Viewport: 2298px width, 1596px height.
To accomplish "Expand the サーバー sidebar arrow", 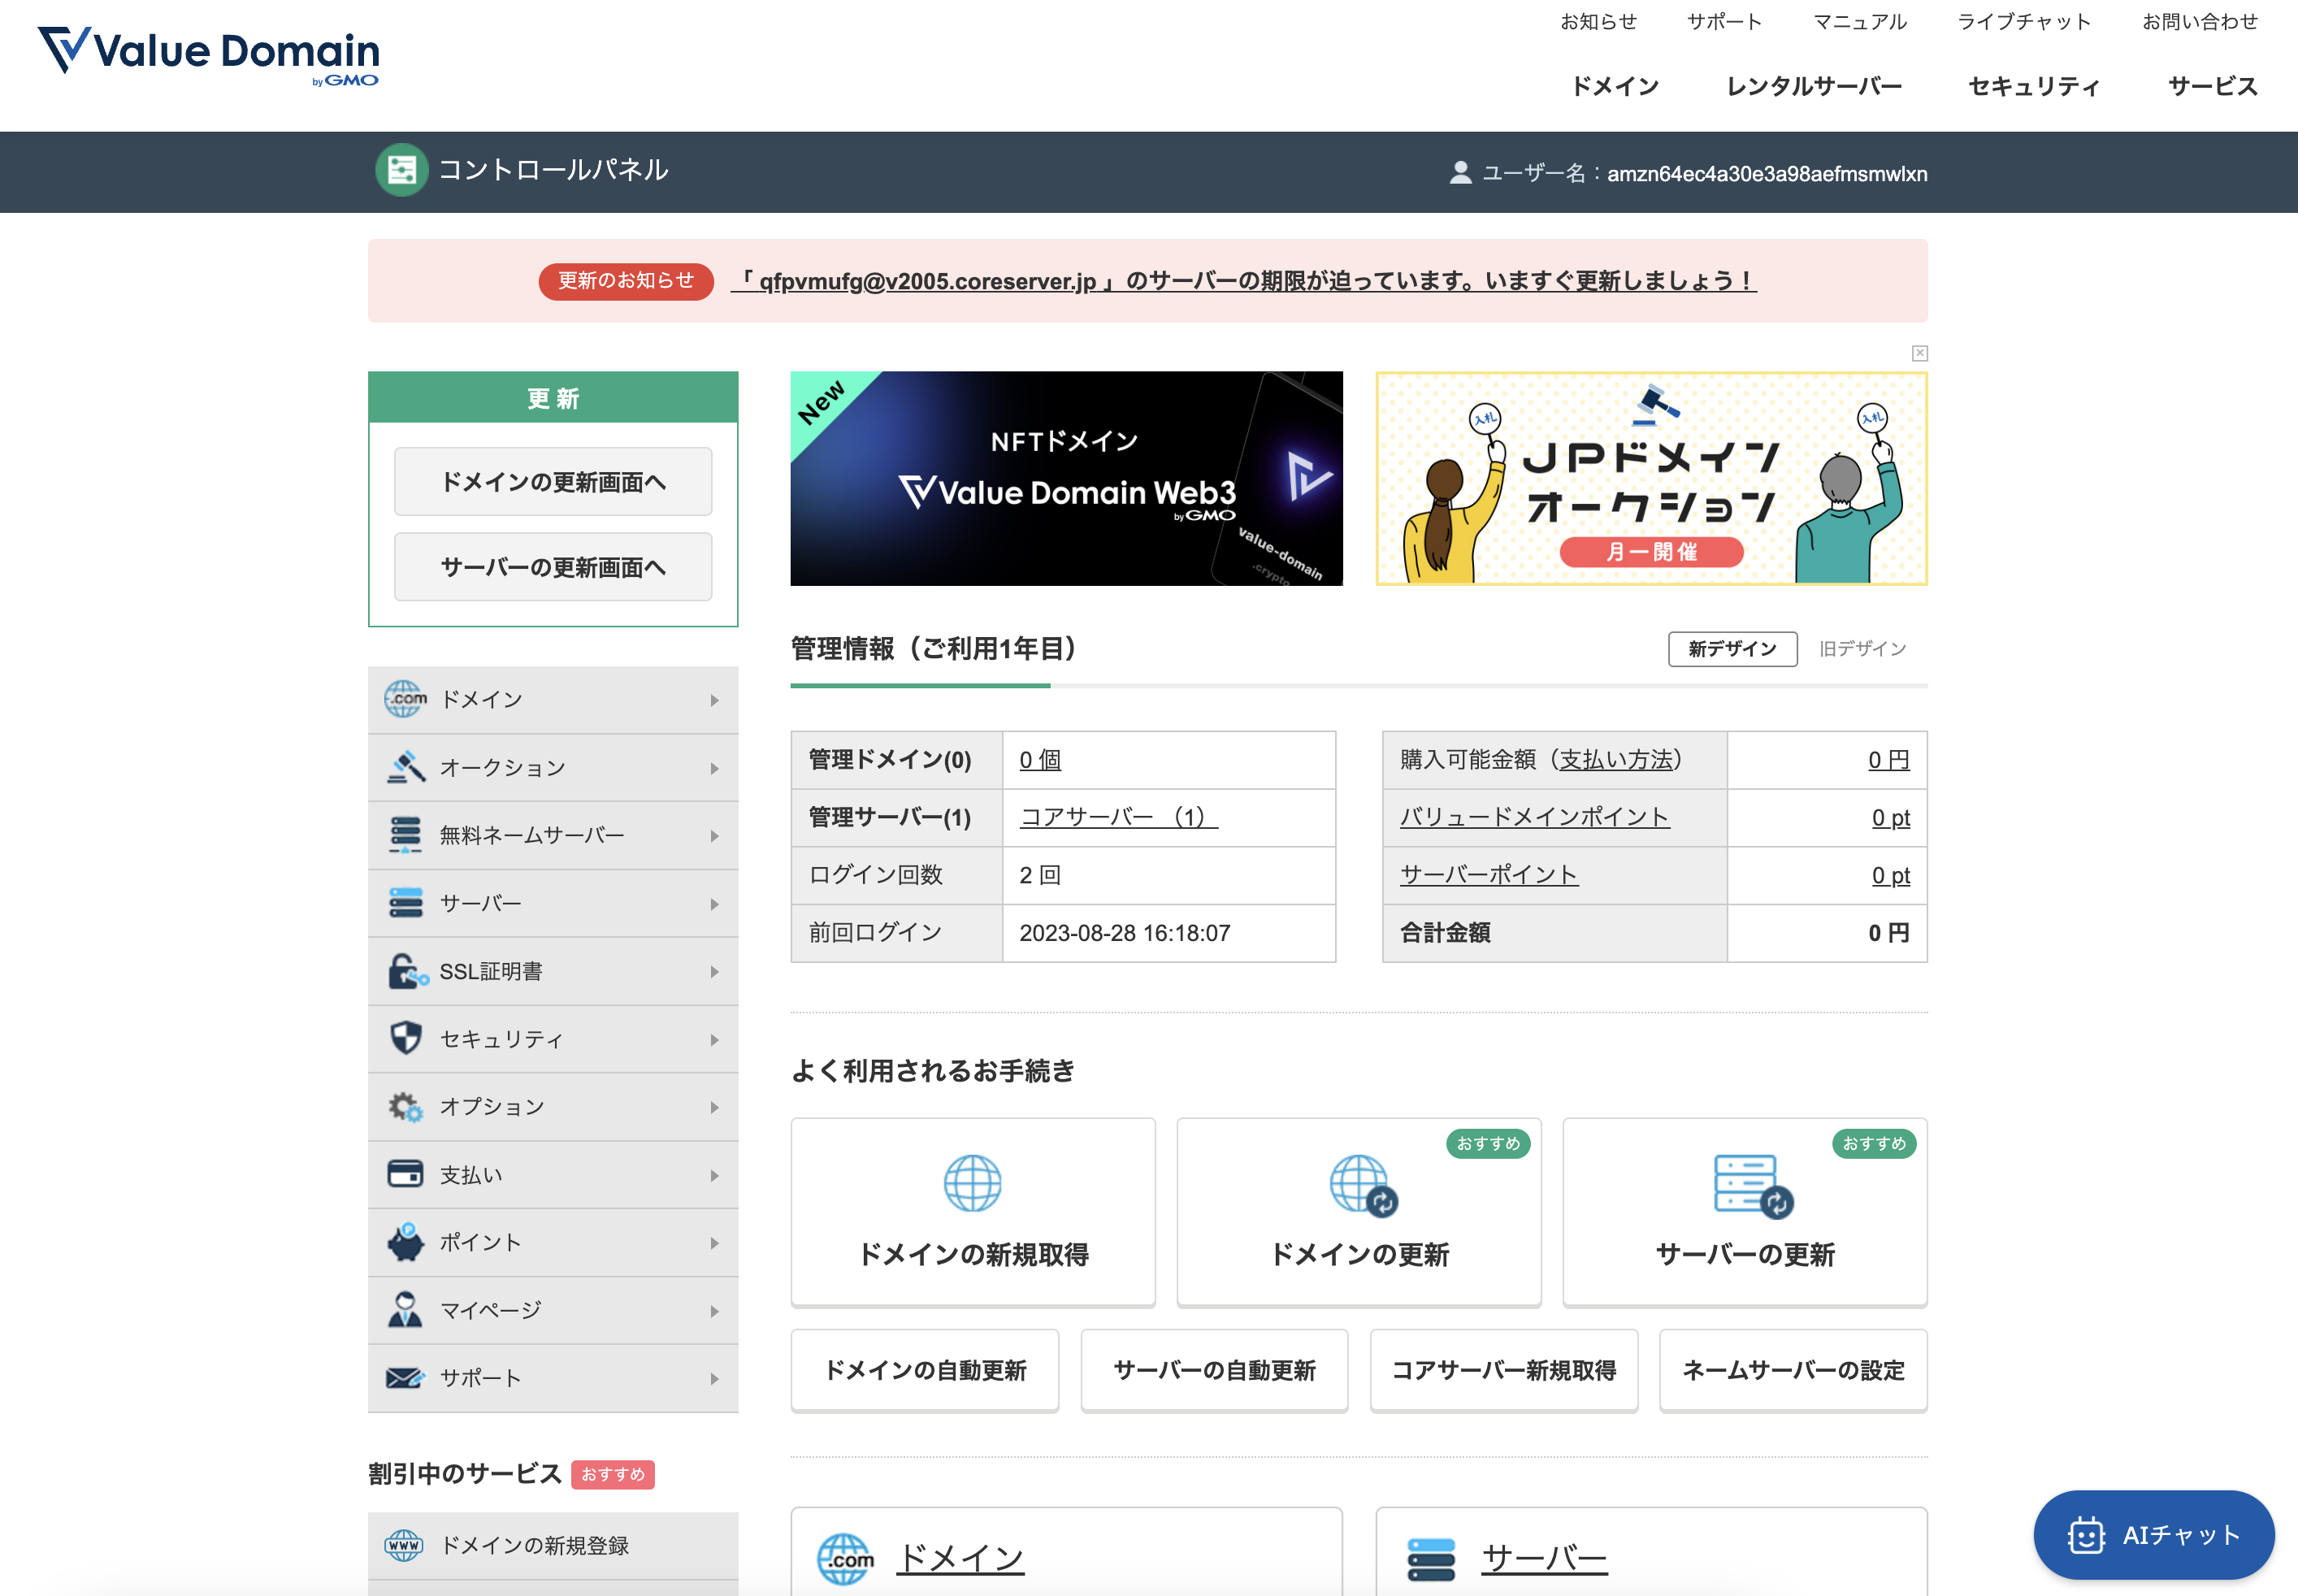I will click(x=714, y=904).
